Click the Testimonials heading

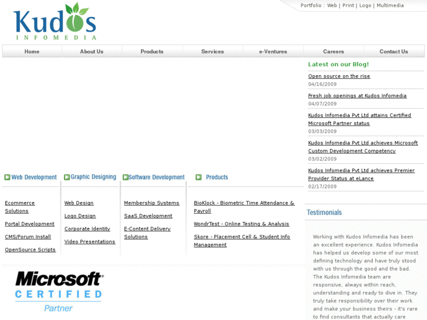tap(324, 213)
